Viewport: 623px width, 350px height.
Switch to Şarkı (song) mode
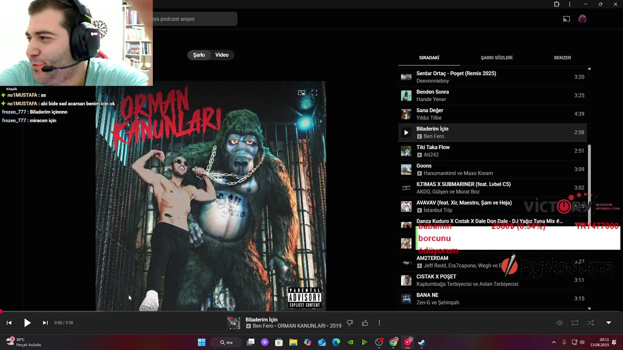tap(199, 55)
